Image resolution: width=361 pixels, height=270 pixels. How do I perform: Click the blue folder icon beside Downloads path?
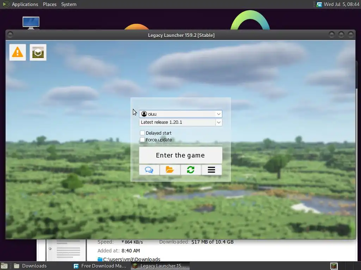point(100,259)
